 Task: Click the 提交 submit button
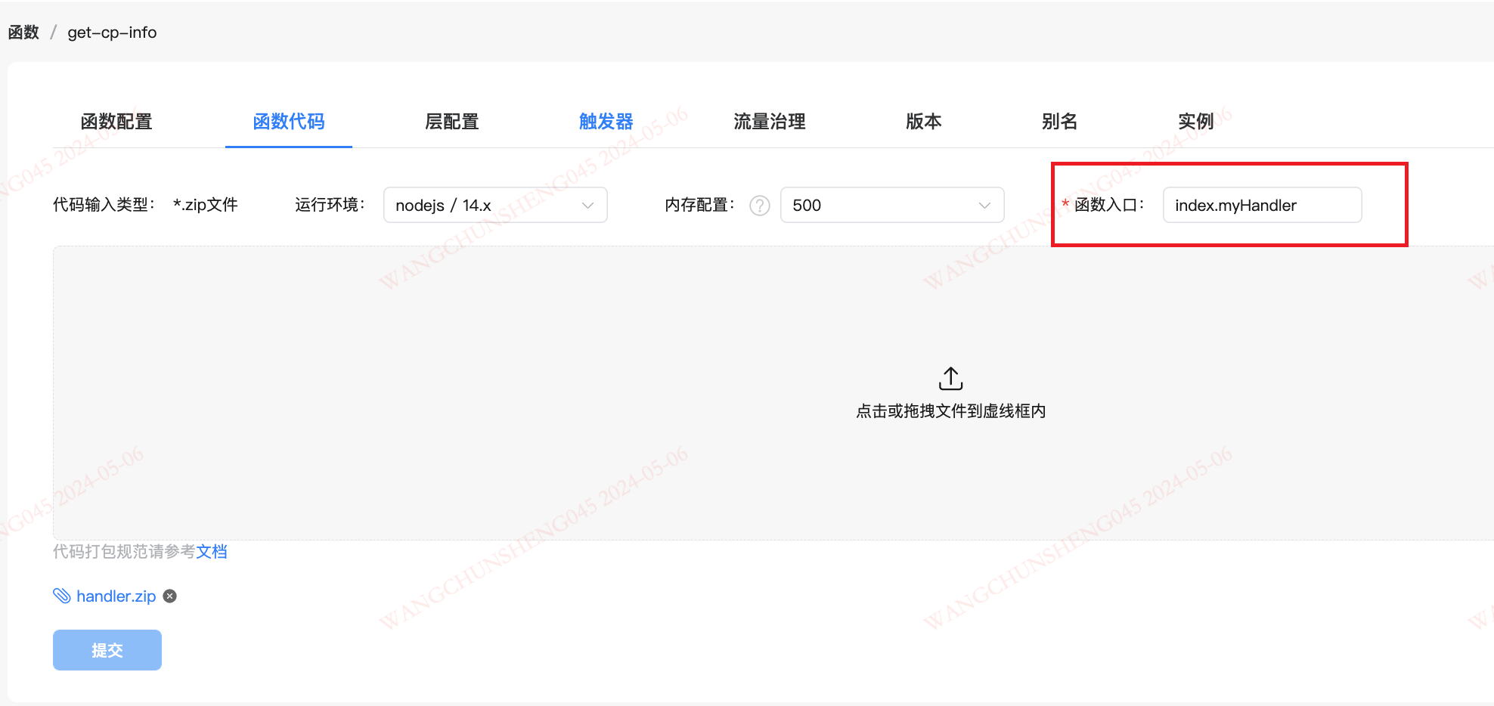[x=107, y=650]
